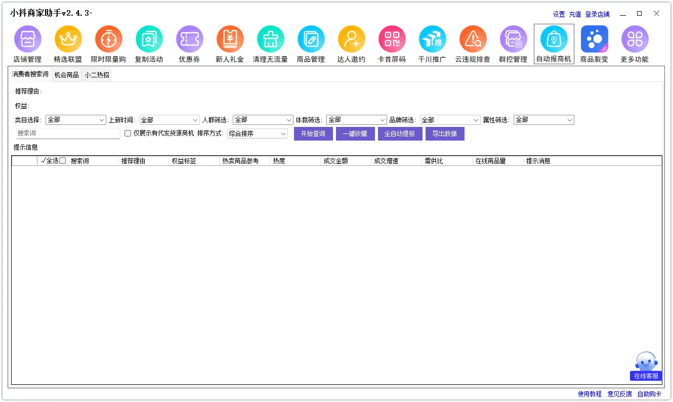This screenshot has height=402, width=673.
Task: Expand the 品牌筛选 brand filter dropdown
Action: 450,120
